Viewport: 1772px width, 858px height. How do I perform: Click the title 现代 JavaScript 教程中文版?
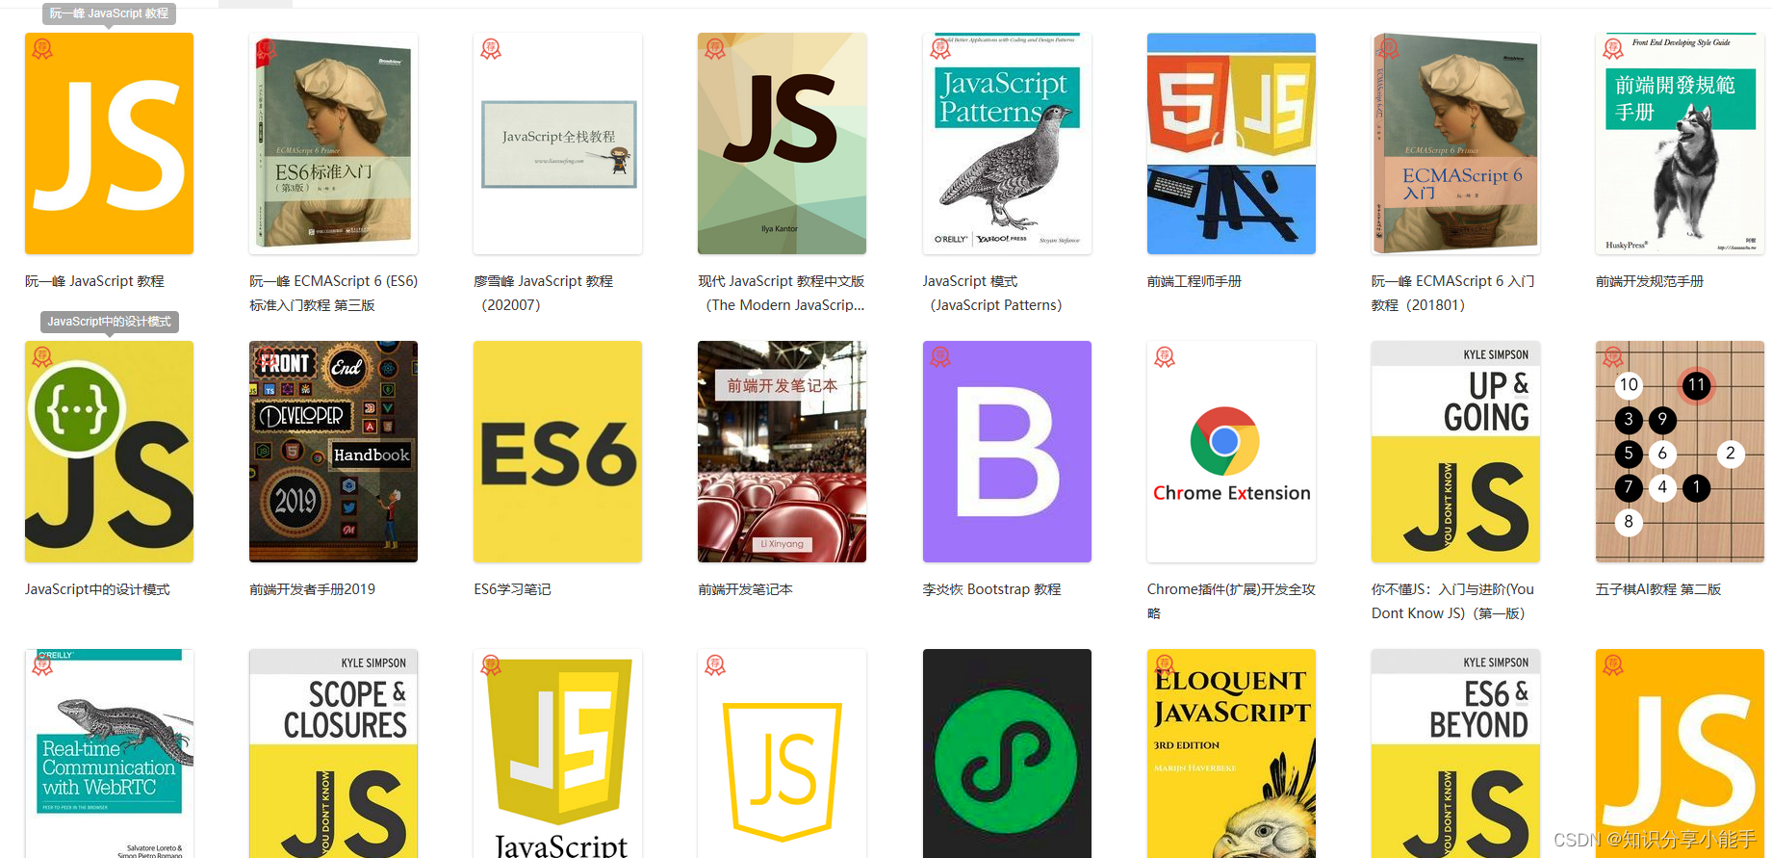pyautogui.click(x=782, y=293)
